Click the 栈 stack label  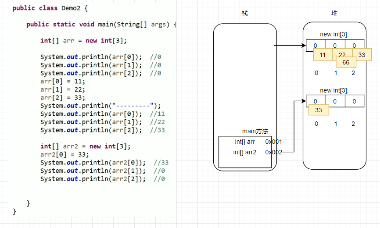tap(245, 14)
